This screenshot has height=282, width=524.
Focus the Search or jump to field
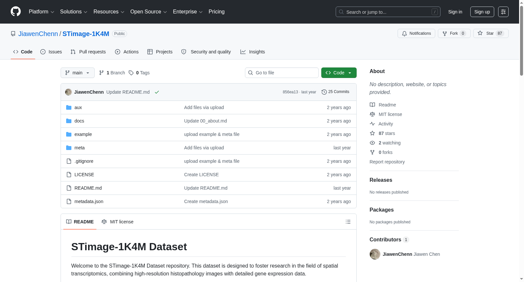pyautogui.click(x=388, y=12)
